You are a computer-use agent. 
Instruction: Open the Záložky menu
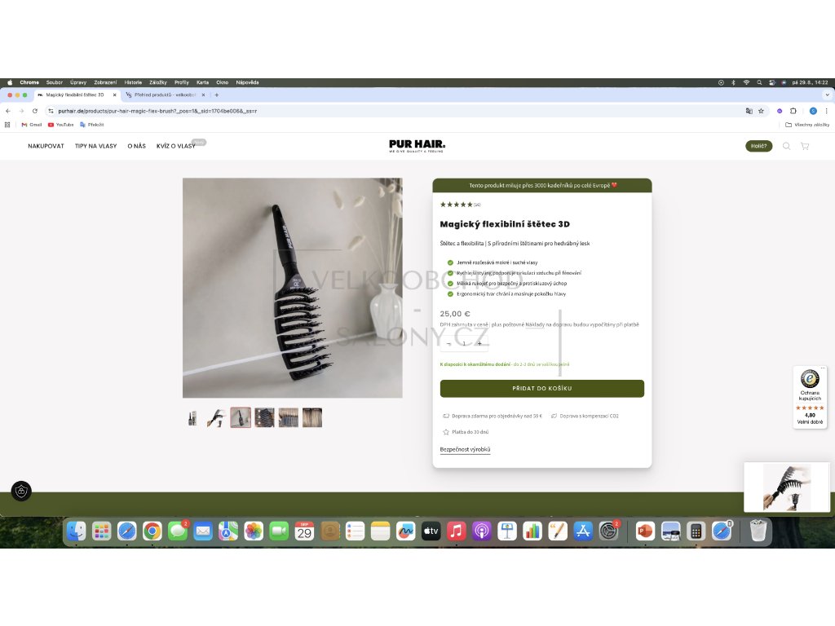pos(158,82)
